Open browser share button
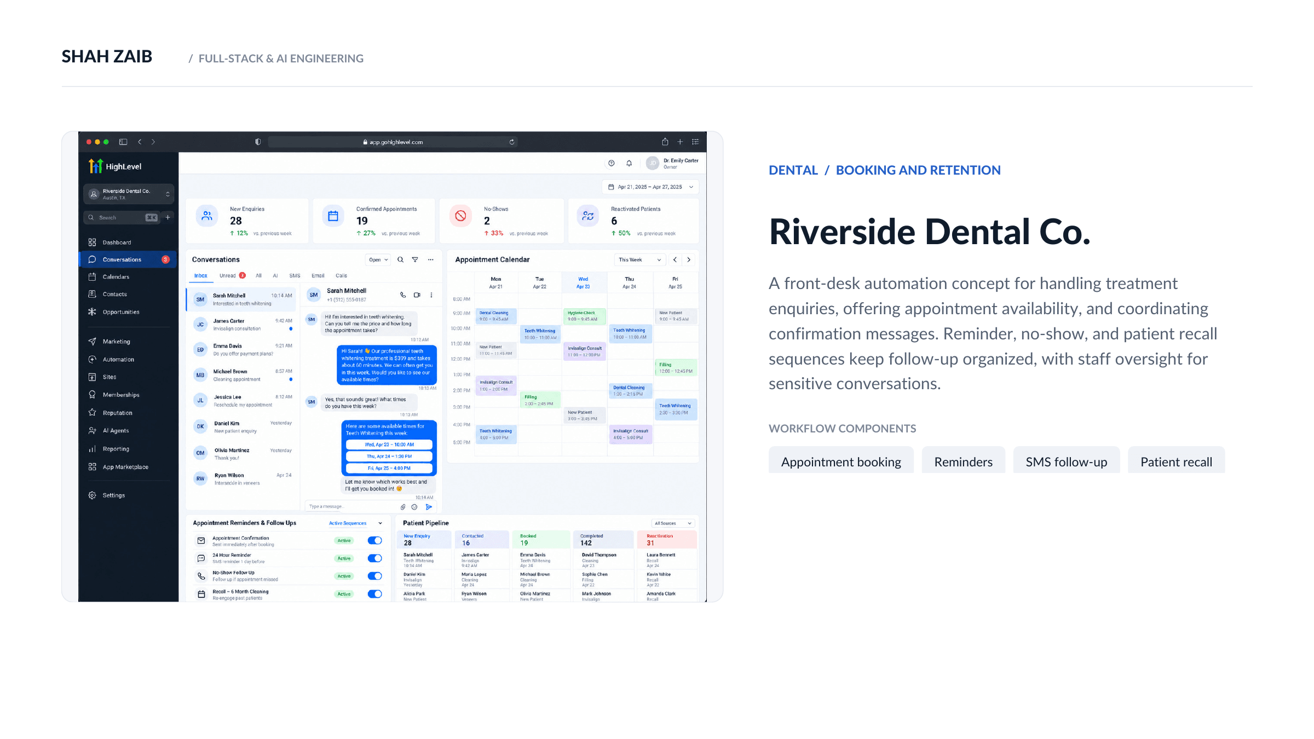Screen dimensions: 1314x739 pyautogui.click(x=665, y=142)
